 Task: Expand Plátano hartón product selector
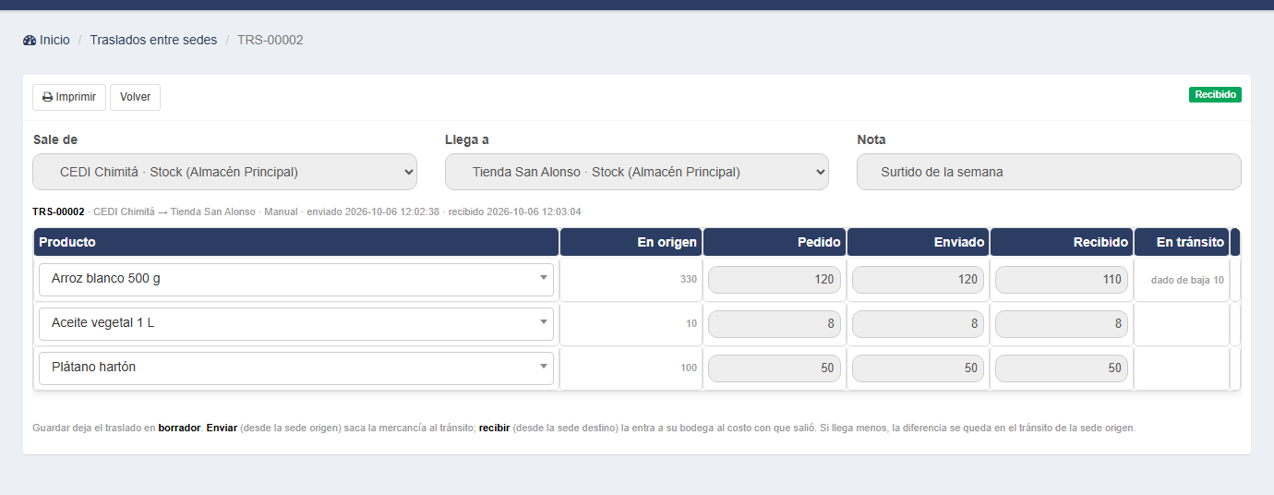click(x=296, y=368)
